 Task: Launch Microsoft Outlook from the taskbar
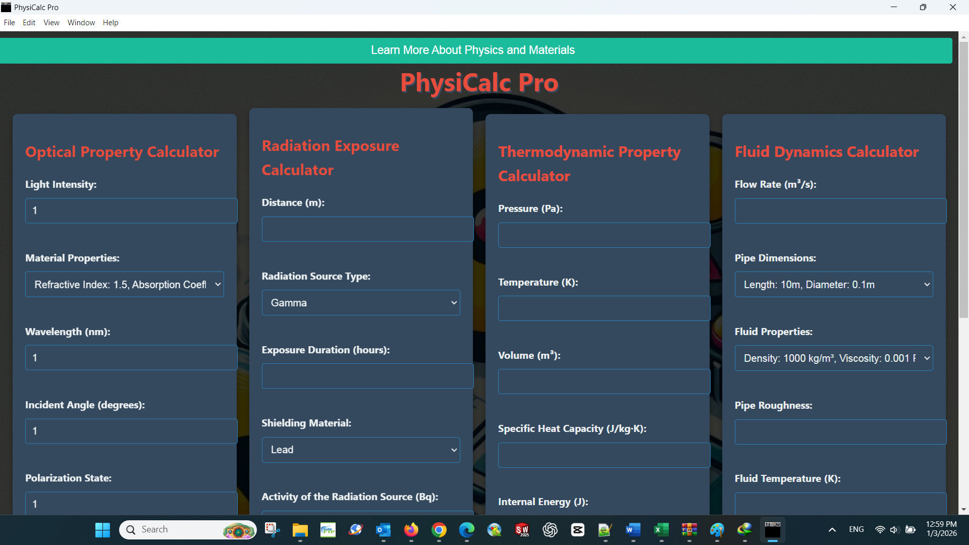384,530
